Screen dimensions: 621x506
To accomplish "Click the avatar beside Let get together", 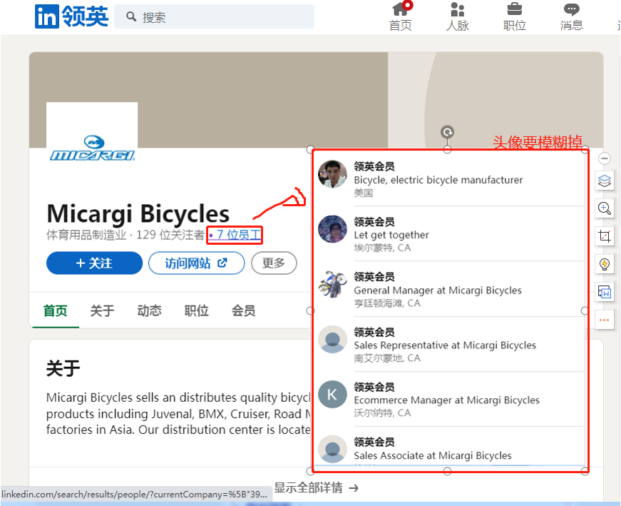I will [333, 229].
